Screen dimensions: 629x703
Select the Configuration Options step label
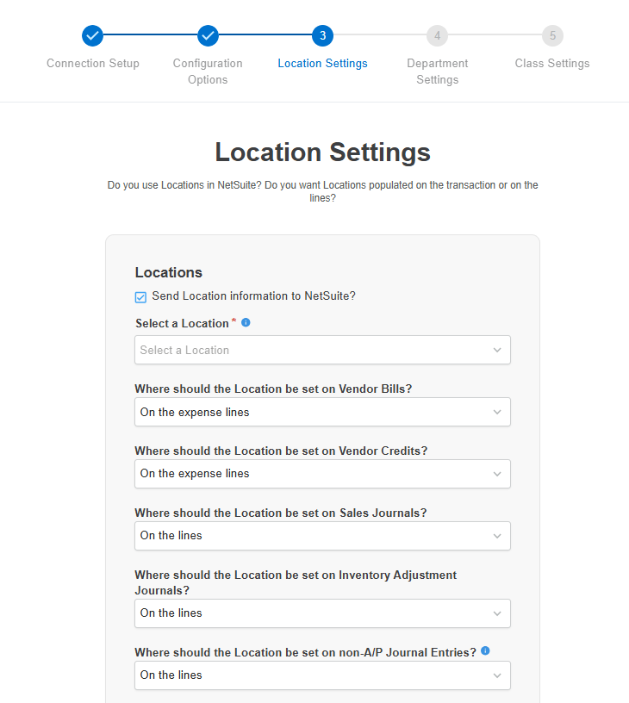[x=208, y=72]
